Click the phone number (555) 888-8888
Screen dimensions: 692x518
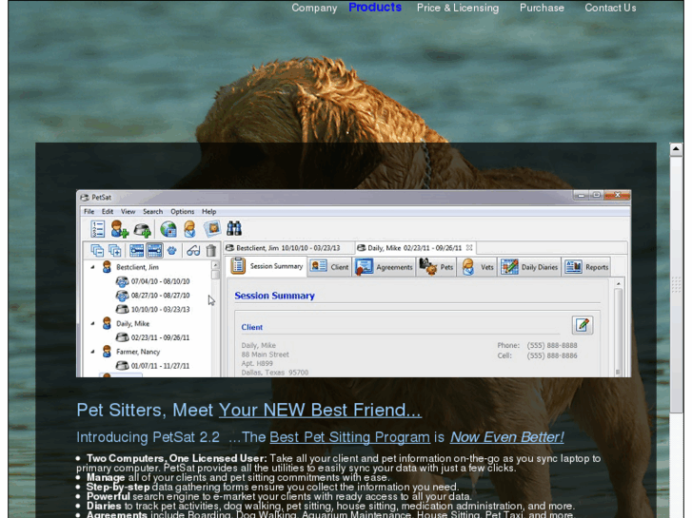pos(552,345)
